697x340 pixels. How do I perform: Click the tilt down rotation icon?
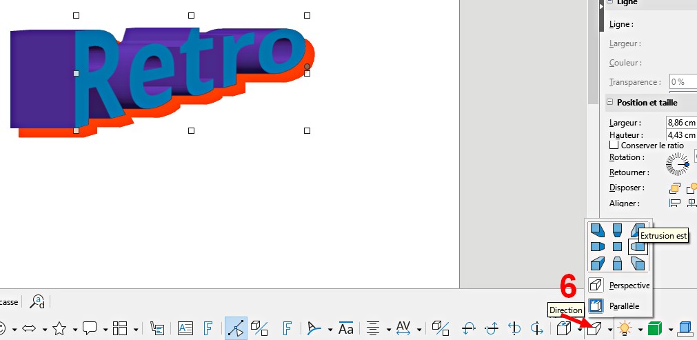pyautogui.click(x=469, y=329)
